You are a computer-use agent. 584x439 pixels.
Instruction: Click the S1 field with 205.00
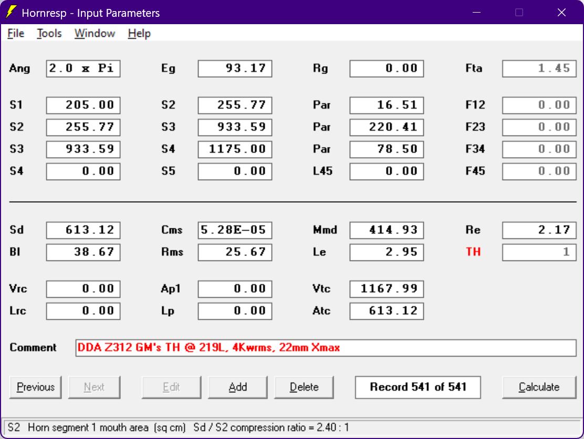83,105
